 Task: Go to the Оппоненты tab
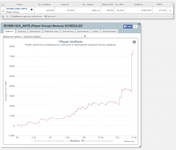(35, 31)
